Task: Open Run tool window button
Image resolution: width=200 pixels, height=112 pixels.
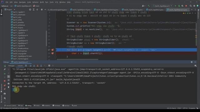Action: (x=21, y=105)
